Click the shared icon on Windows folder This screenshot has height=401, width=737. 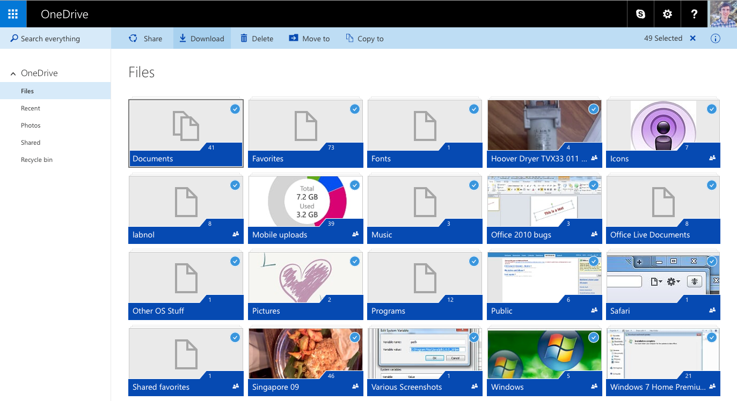[x=594, y=387]
